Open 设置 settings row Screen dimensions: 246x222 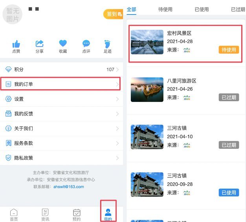click(61, 99)
